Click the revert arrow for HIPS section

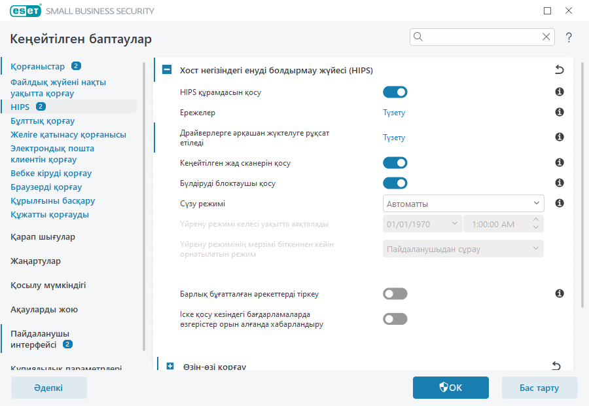pyautogui.click(x=558, y=70)
